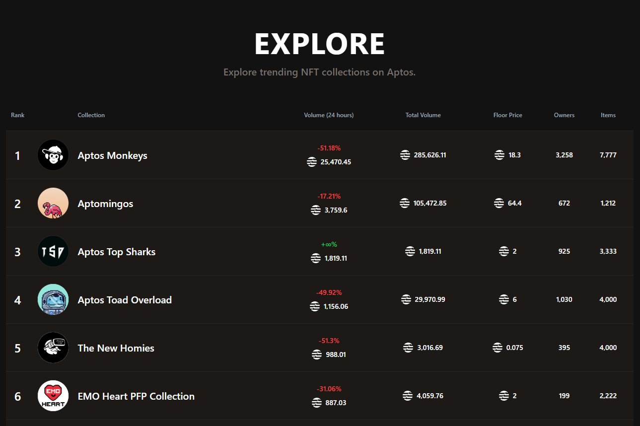Open the Aptos Top Sharks logo avatar

[x=53, y=251]
